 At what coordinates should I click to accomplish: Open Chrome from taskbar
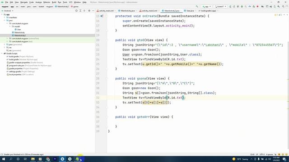click(48, 159)
